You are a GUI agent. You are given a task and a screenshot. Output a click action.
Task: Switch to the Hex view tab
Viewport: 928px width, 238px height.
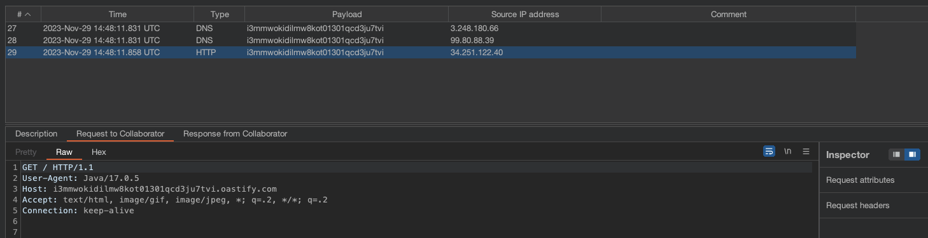pos(99,152)
